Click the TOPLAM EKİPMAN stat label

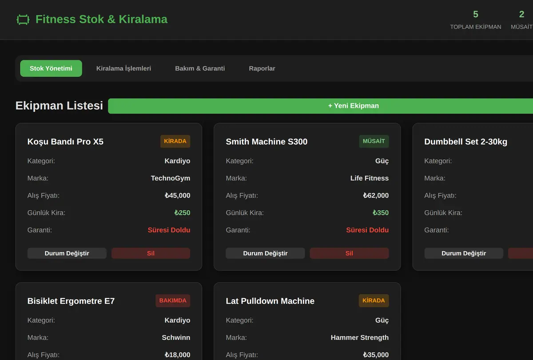click(476, 27)
